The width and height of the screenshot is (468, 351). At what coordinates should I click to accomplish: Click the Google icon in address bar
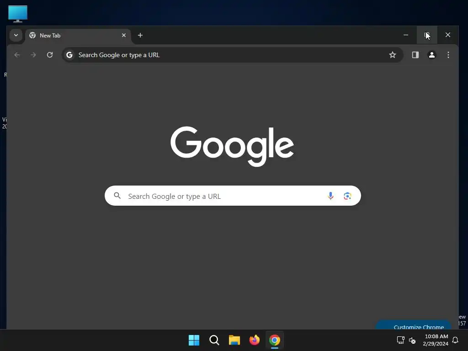(69, 55)
